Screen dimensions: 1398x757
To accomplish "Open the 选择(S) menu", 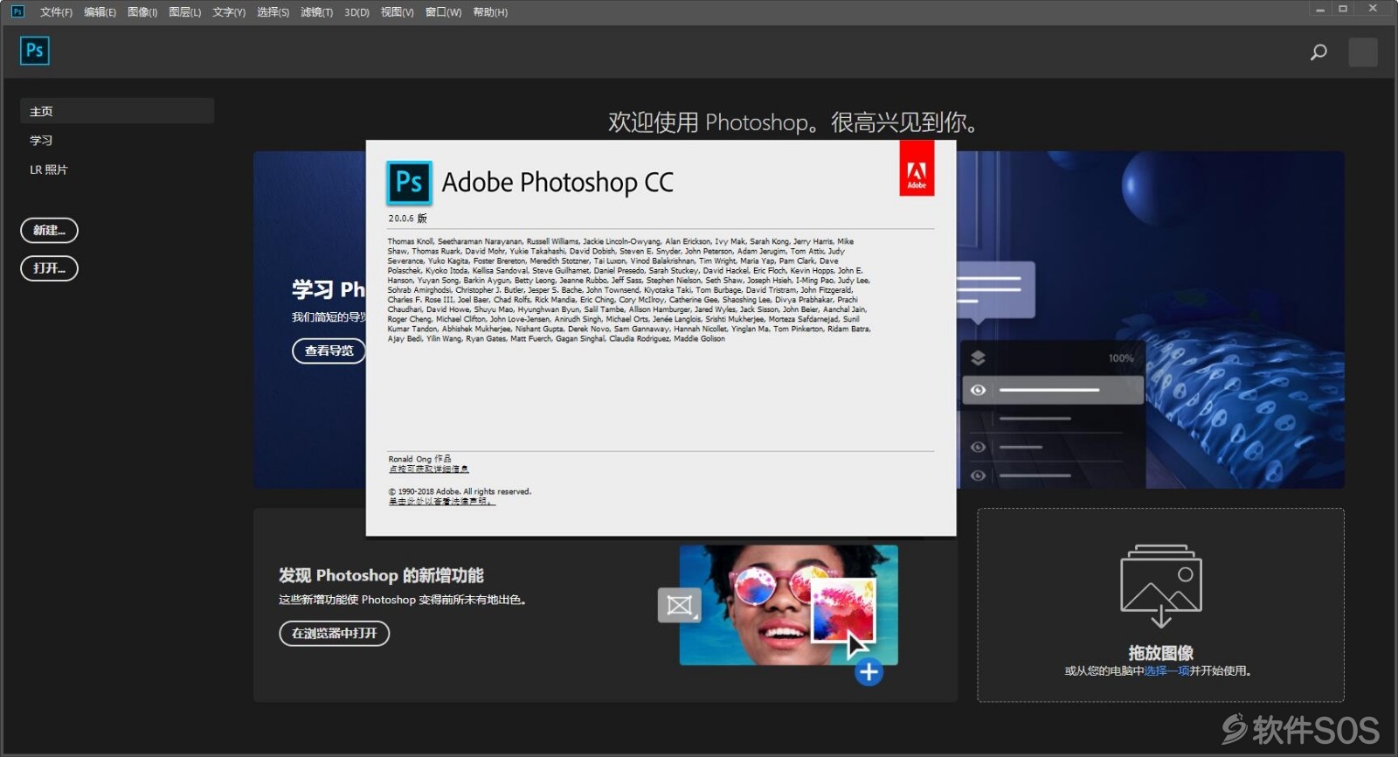I will coord(273,12).
